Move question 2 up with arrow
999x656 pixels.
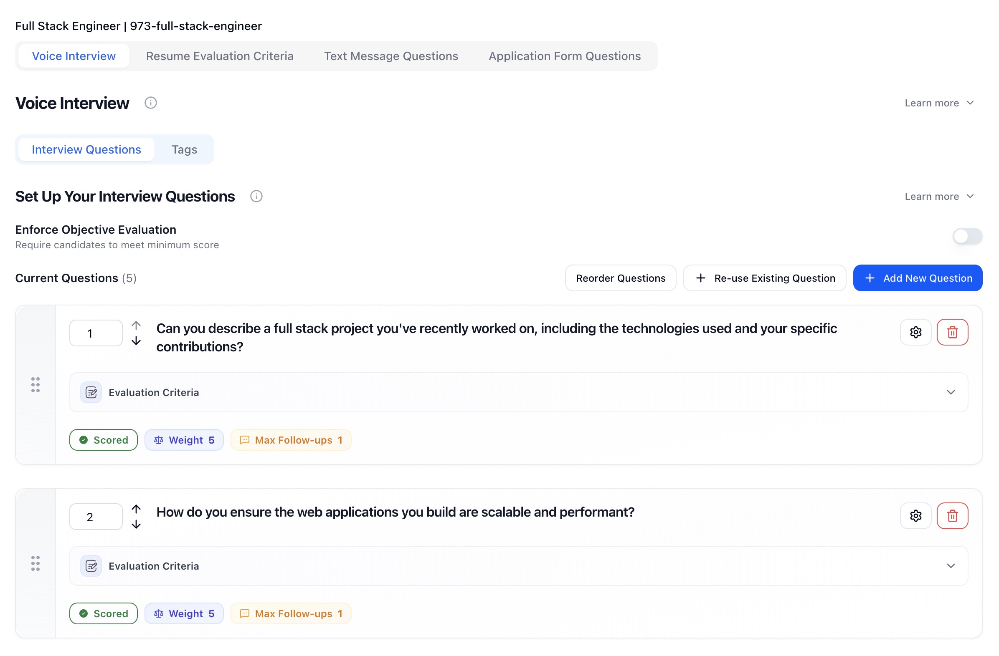(x=136, y=509)
